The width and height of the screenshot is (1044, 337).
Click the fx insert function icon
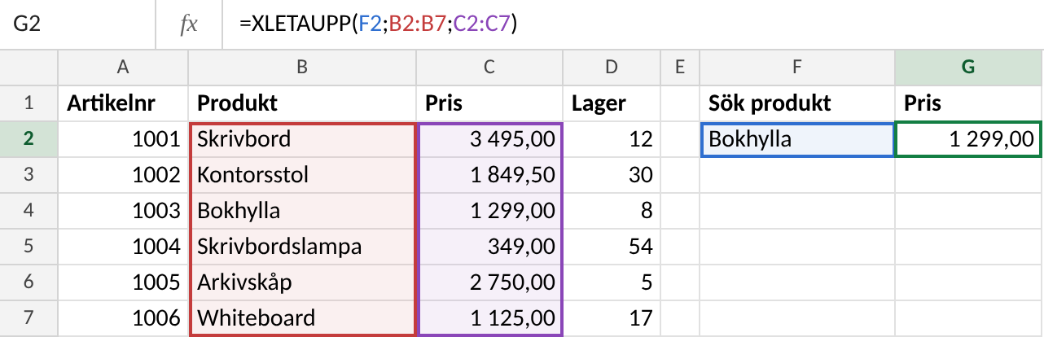(x=188, y=24)
